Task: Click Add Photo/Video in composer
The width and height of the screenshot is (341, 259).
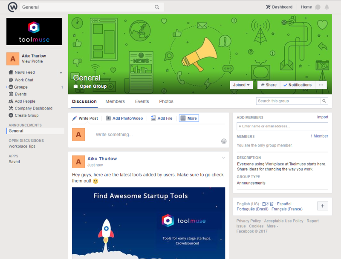Action: 124,118
